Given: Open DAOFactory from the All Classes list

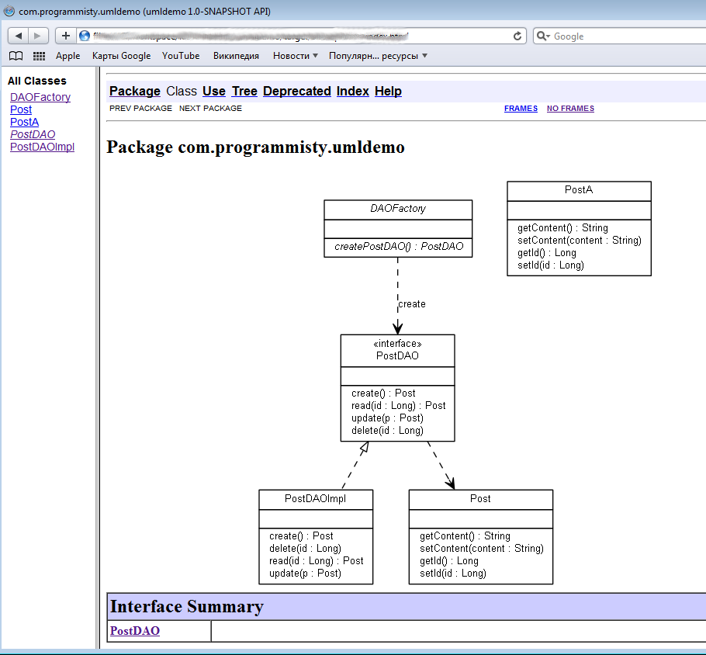Looking at the screenshot, I should coord(40,97).
